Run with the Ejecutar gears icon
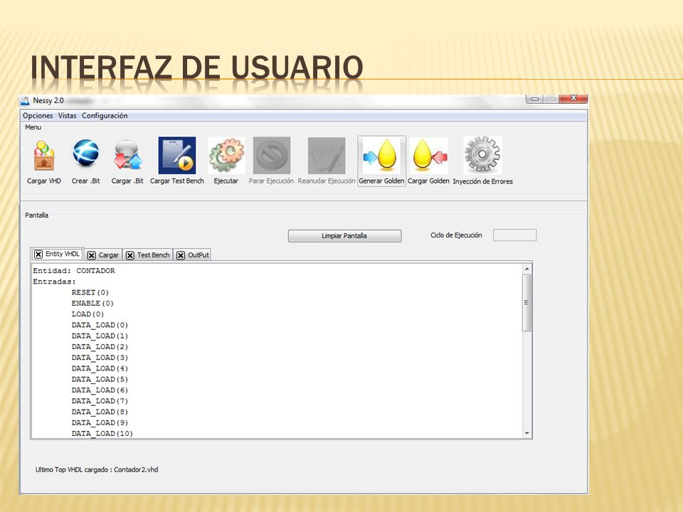Screen dimensions: 683x512 coord(226,156)
